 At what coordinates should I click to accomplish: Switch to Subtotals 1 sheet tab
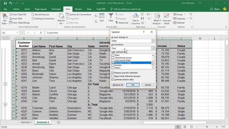tap(26, 122)
